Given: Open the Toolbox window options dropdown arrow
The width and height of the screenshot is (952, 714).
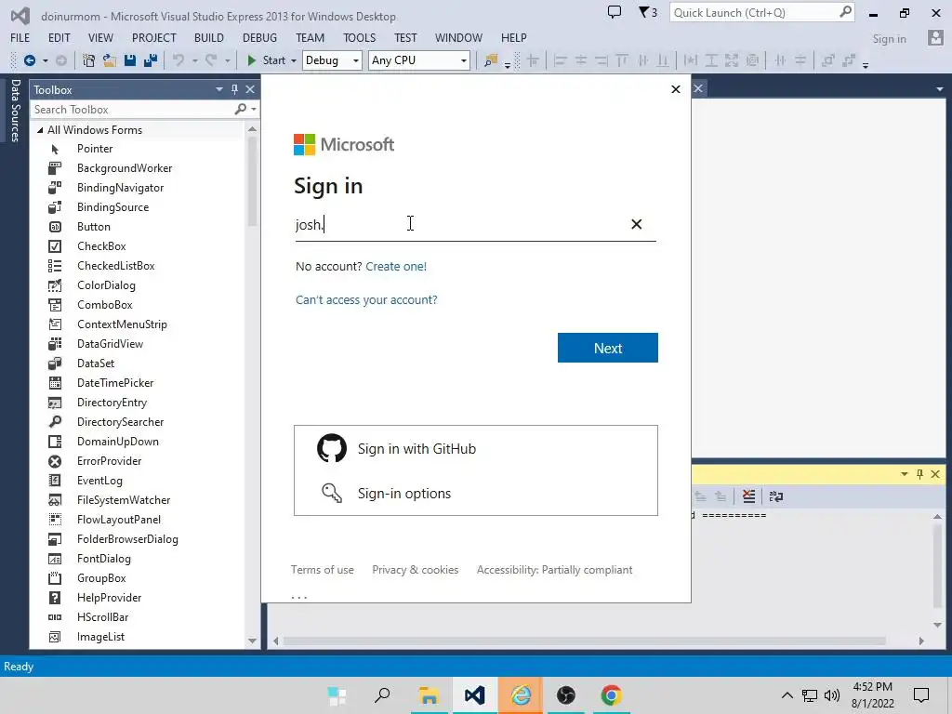Looking at the screenshot, I should tap(219, 89).
